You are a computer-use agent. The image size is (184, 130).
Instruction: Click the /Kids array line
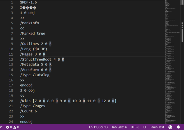68,101
